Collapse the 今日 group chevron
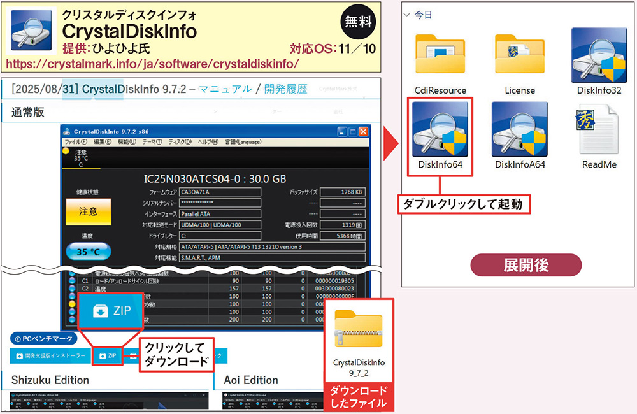Screen dimensions: 637x414 tap(406, 15)
